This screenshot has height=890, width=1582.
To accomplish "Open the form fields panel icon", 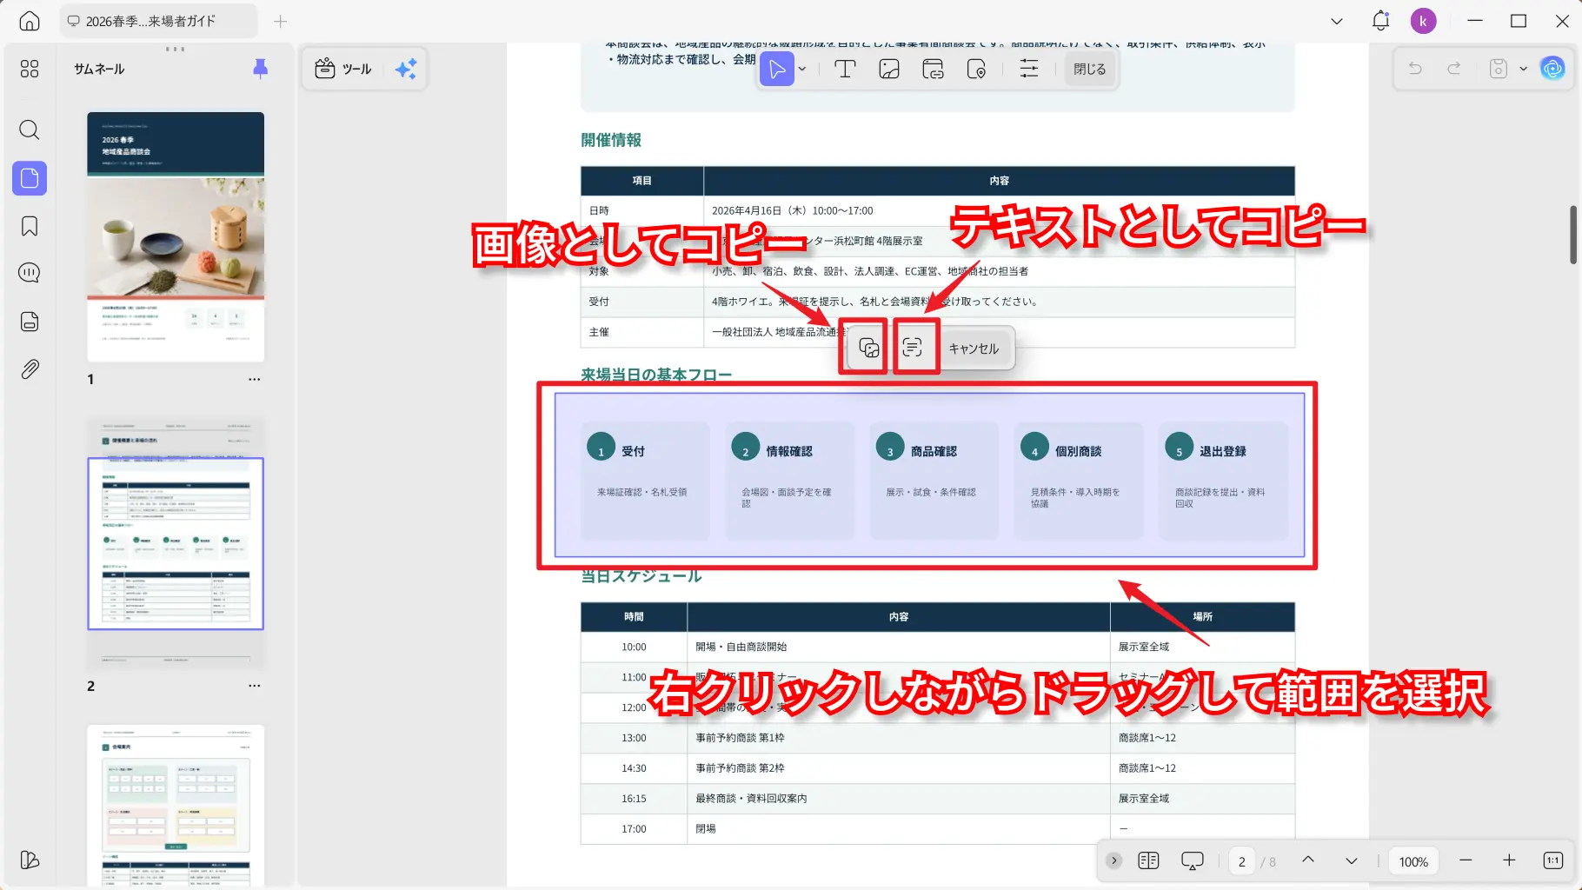I will coord(30,322).
